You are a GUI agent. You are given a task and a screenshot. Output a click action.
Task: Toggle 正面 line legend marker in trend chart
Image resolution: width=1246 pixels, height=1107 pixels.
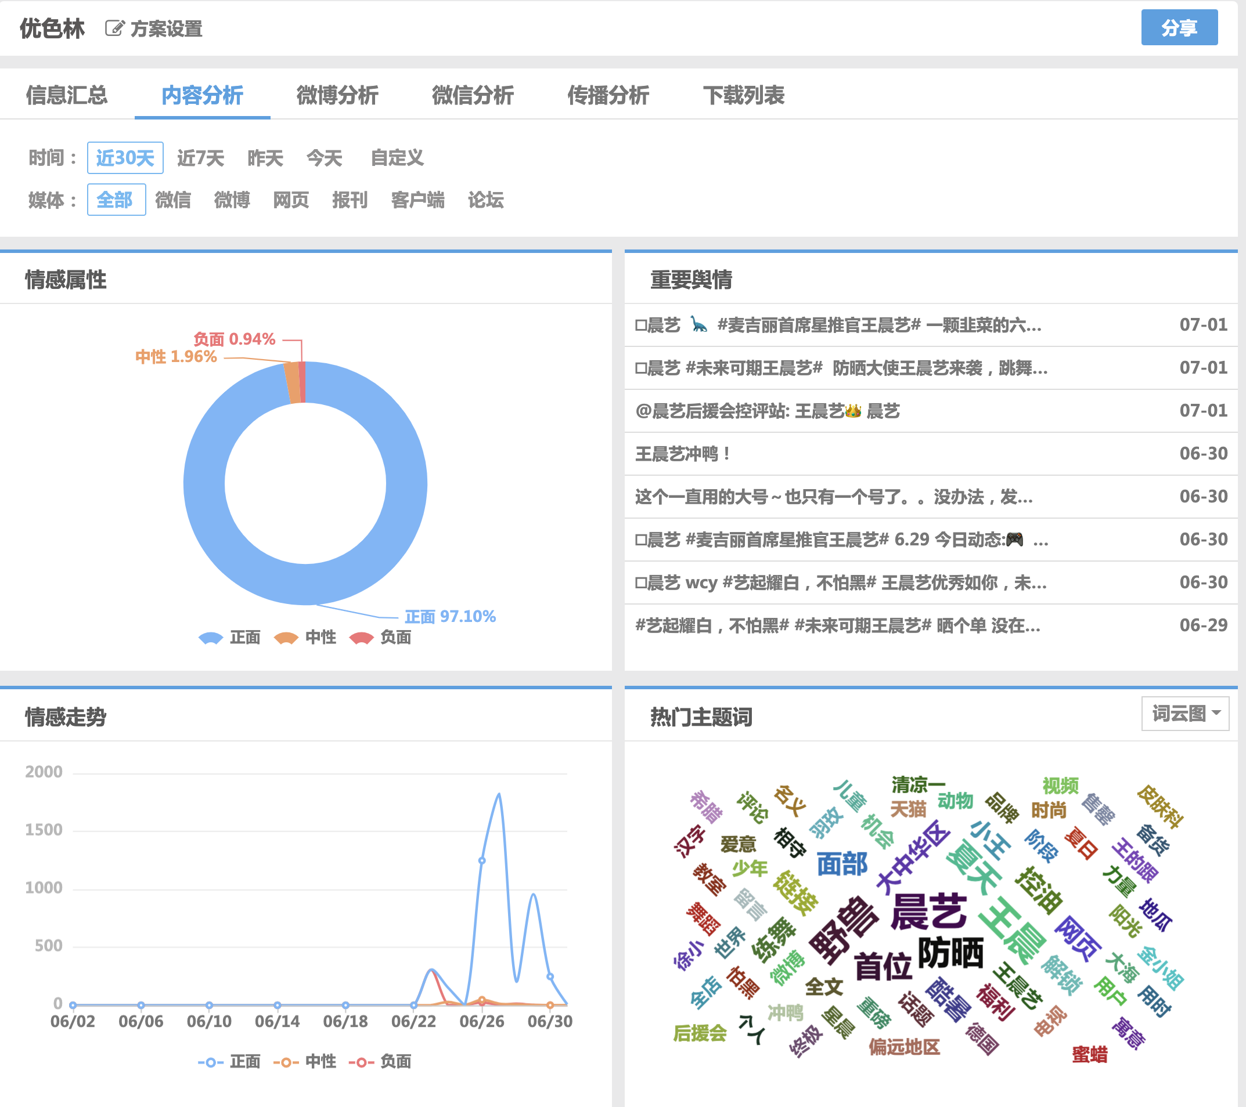tap(211, 1062)
